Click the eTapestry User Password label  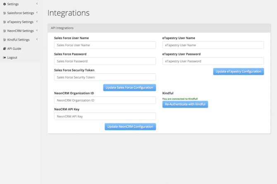[181, 54]
